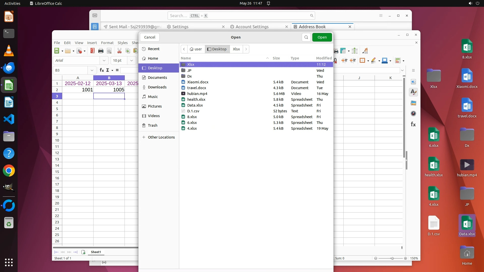Viewport: 484px width, 272px height.
Task: Launch Thunderbird from the dock
Action: [9, 68]
